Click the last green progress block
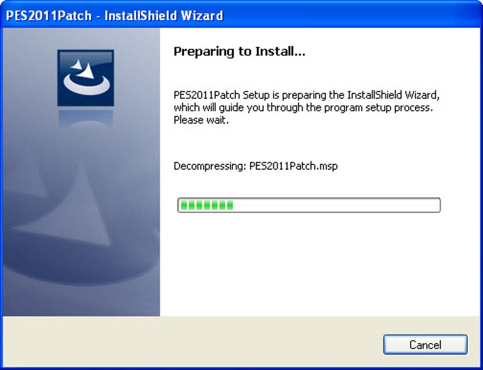This screenshot has width=483, height=370. coord(230,205)
